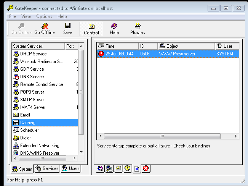Screen dimensions: 248x186
Task: Select the Dialer item
Action: click(45, 138)
